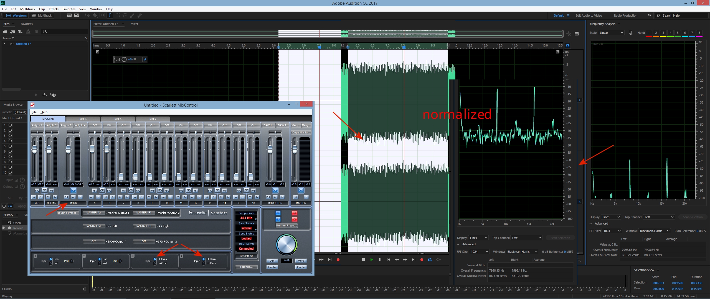This screenshot has width=710, height=299.
Task: Open the Multitrack menu in the menu bar
Action: [28, 9]
